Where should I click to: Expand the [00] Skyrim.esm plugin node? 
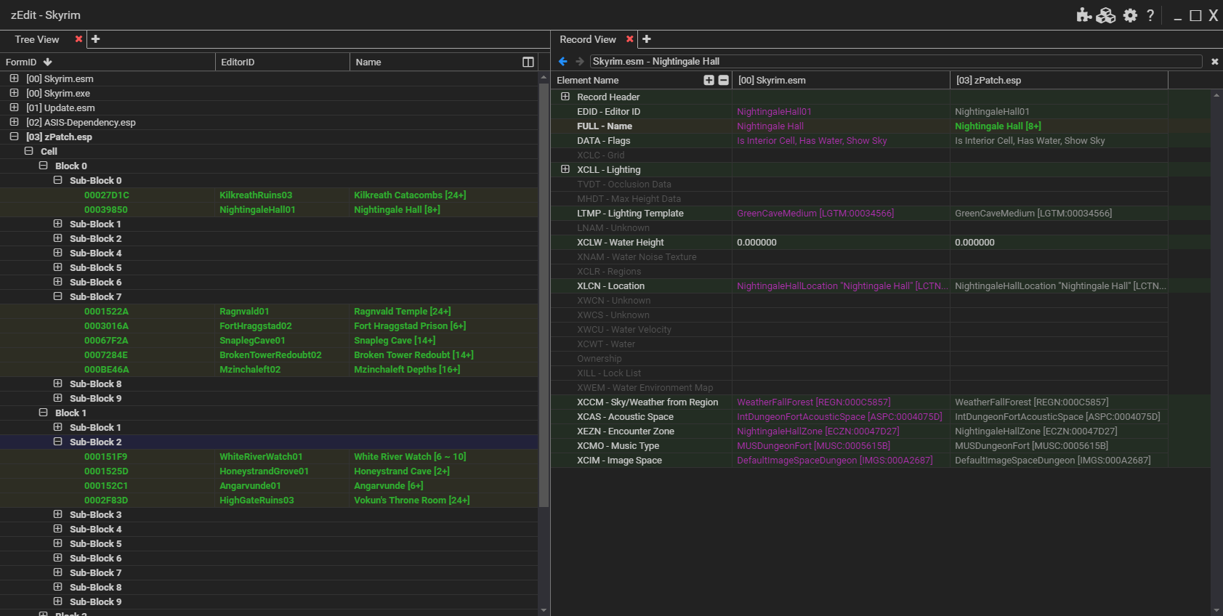tap(14, 78)
